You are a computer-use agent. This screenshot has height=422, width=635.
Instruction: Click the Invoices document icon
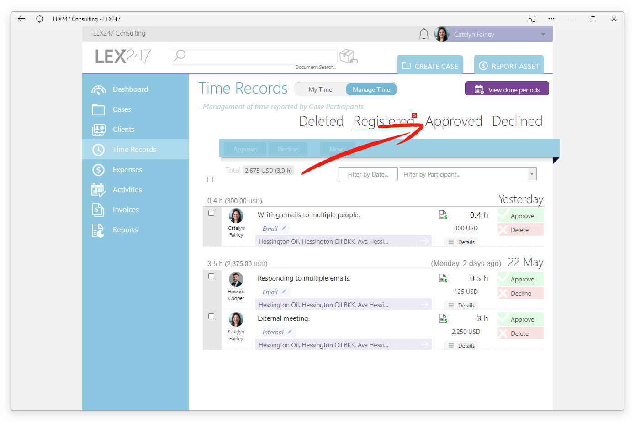(x=98, y=210)
